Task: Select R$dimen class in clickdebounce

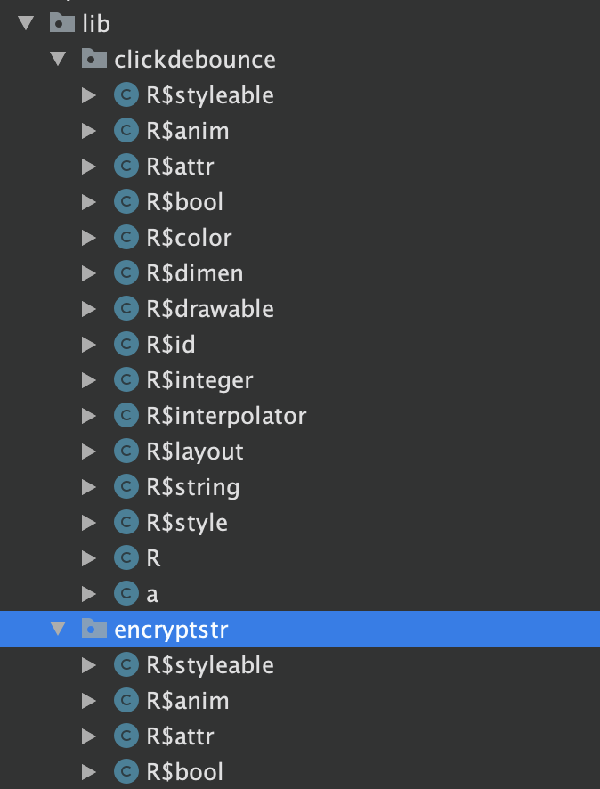Action: (194, 273)
